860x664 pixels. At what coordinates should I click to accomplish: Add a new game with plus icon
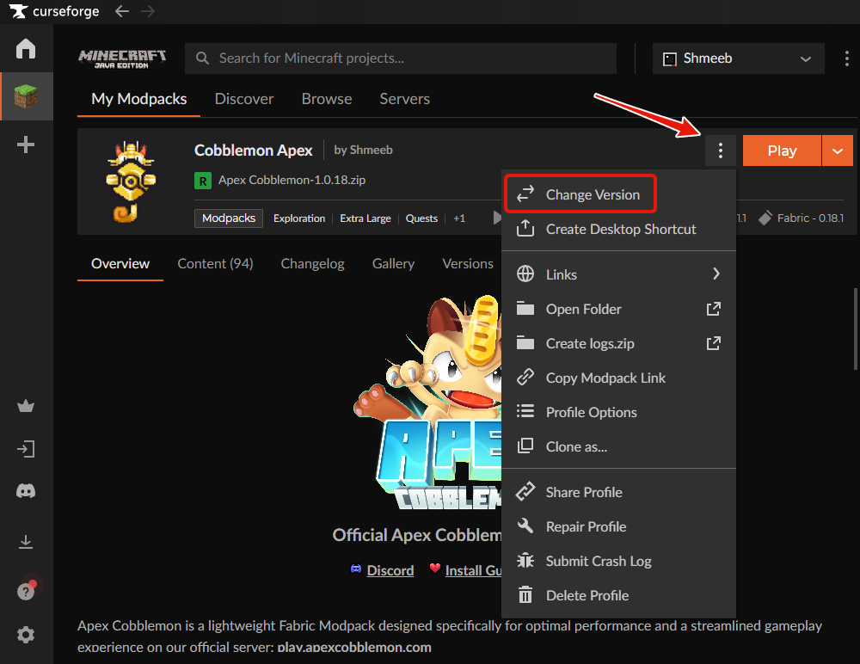click(x=26, y=144)
